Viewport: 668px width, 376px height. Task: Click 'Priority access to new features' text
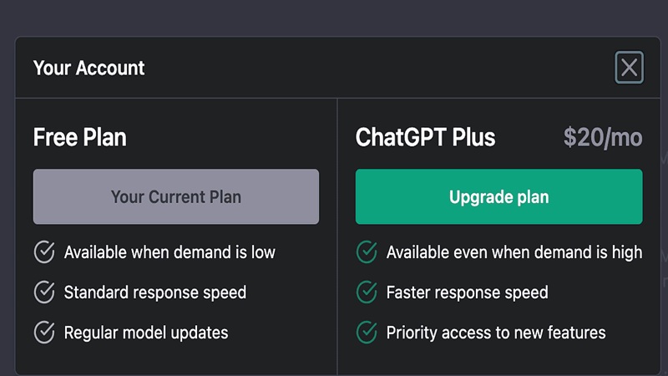(x=496, y=333)
